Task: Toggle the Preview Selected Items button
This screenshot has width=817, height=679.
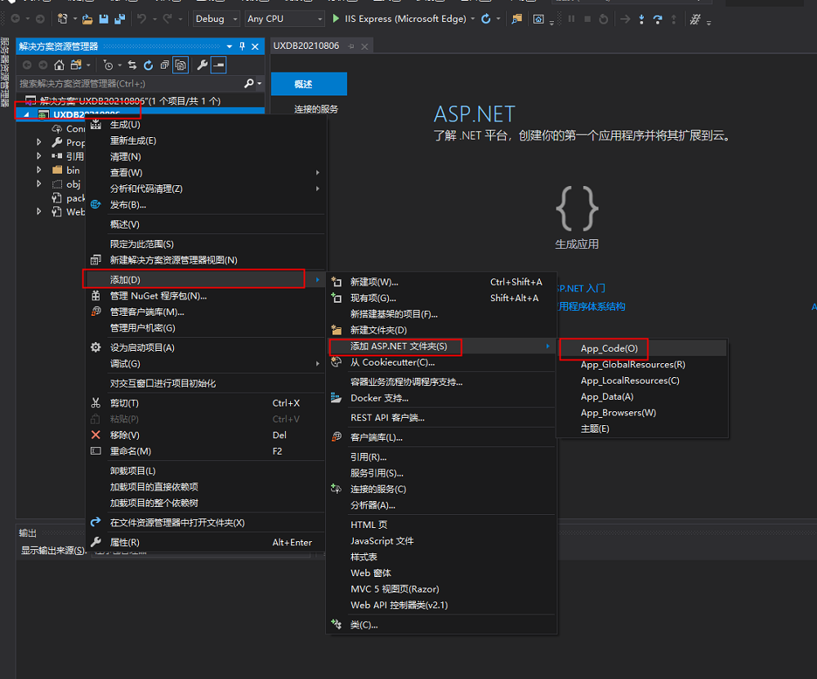Action: click(219, 65)
